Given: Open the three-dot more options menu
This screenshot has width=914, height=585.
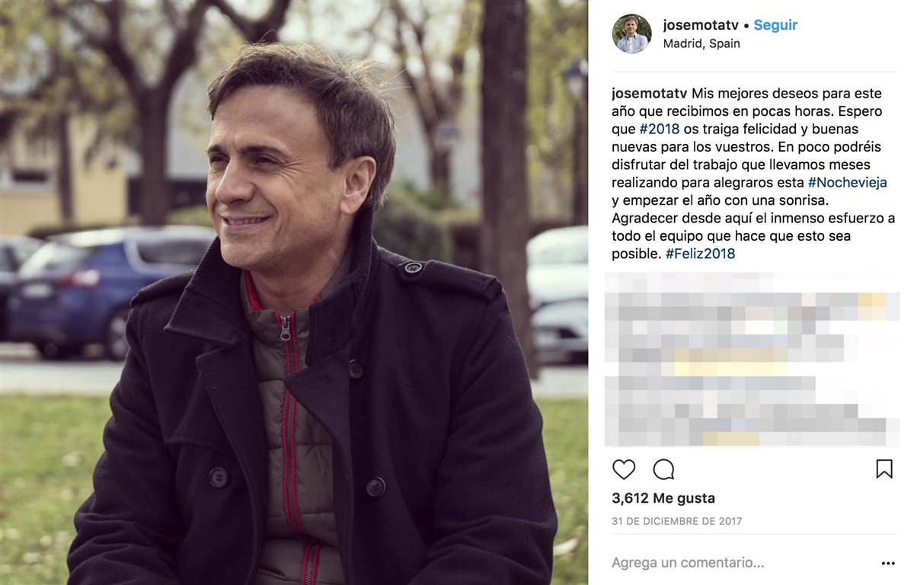Looking at the screenshot, I should (888, 564).
